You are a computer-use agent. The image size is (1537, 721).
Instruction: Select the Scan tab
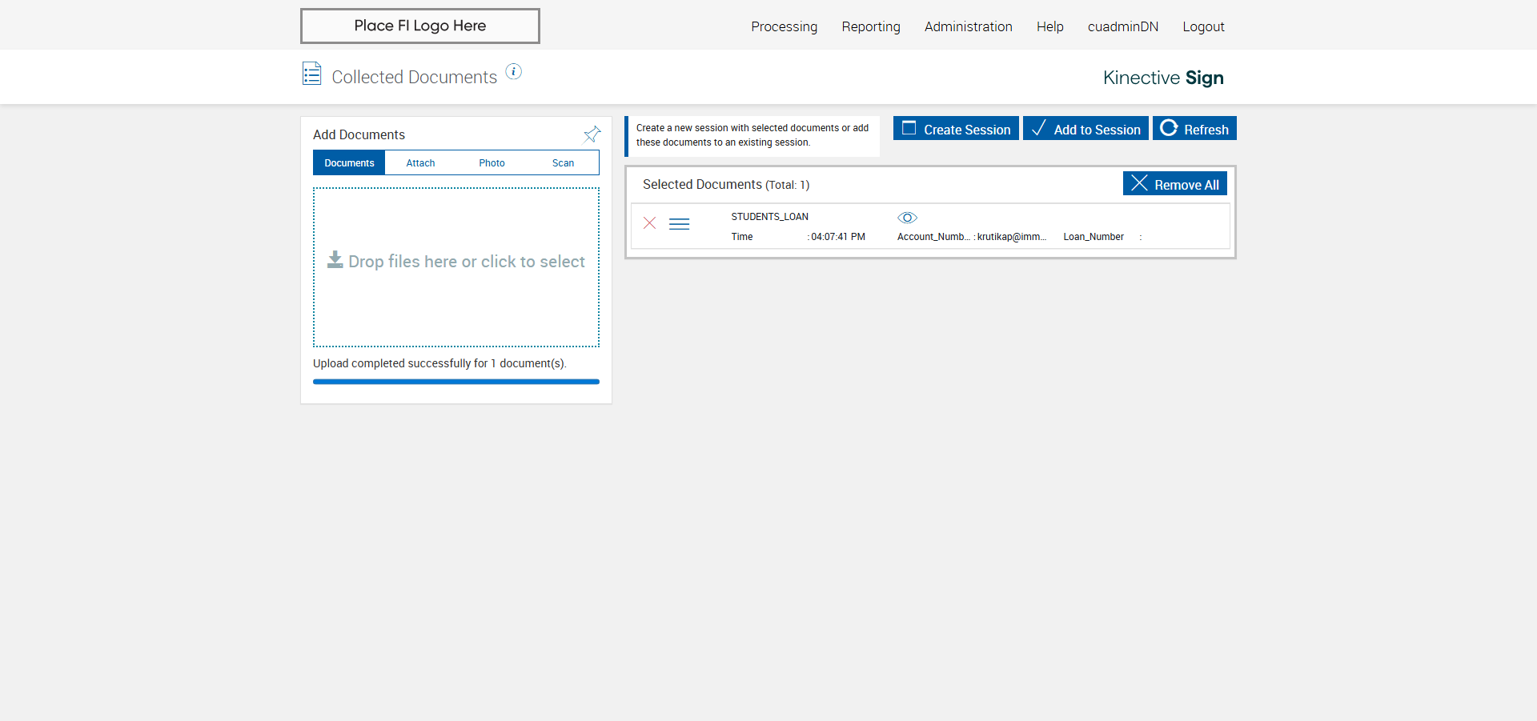pyautogui.click(x=563, y=163)
